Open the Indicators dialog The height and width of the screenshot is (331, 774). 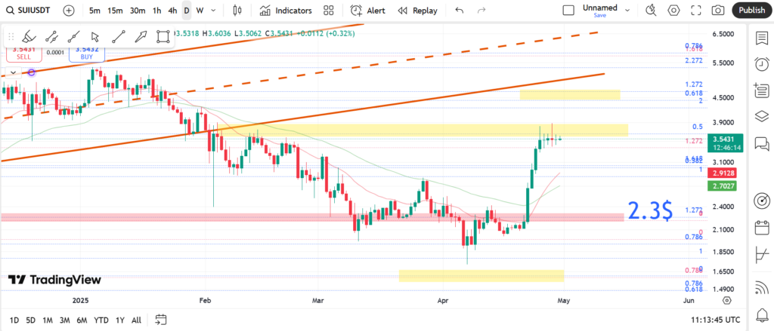[x=286, y=11]
